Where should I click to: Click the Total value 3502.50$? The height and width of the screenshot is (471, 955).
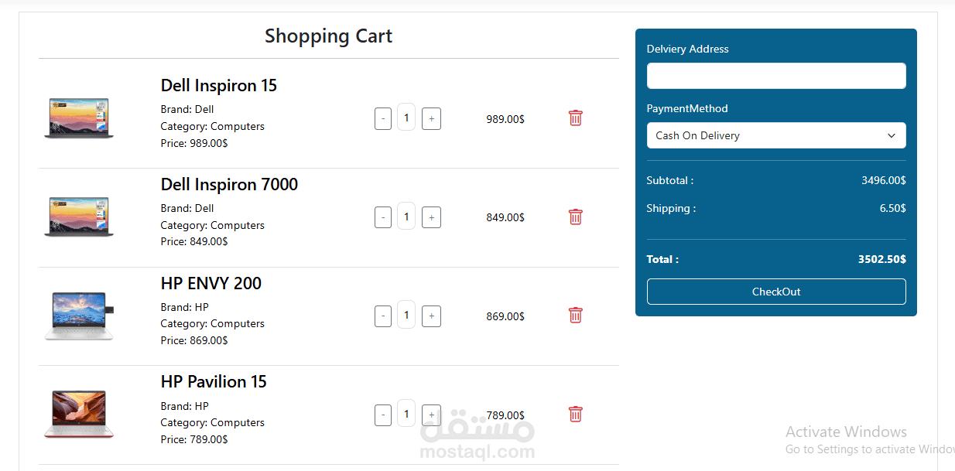point(882,259)
